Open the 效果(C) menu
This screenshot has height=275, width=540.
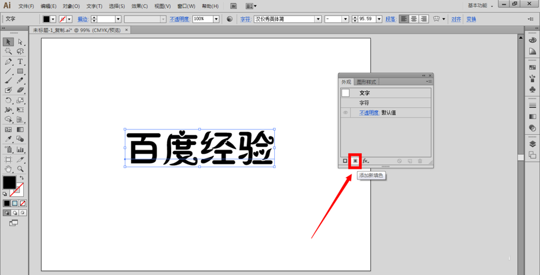139,6
